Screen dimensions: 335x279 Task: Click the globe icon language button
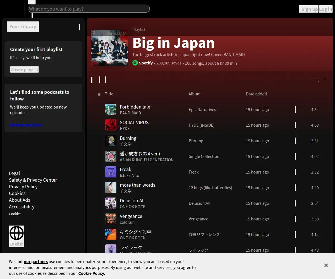click(16, 236)
